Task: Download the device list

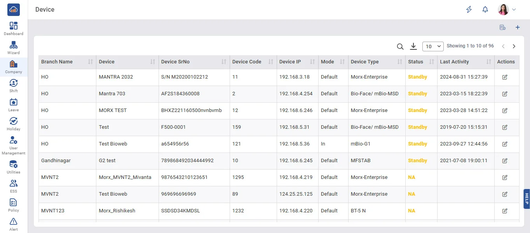Action: pyautogui.click(x=413, y=47)
